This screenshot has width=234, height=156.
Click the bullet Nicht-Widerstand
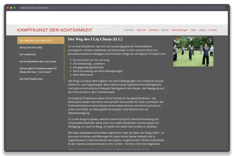(83, 75)
